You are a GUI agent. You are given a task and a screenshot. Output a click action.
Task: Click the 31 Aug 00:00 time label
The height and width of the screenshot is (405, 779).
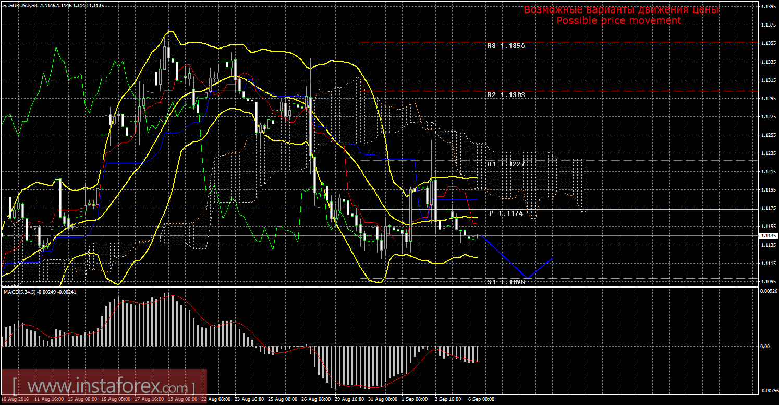pos(383,399)
